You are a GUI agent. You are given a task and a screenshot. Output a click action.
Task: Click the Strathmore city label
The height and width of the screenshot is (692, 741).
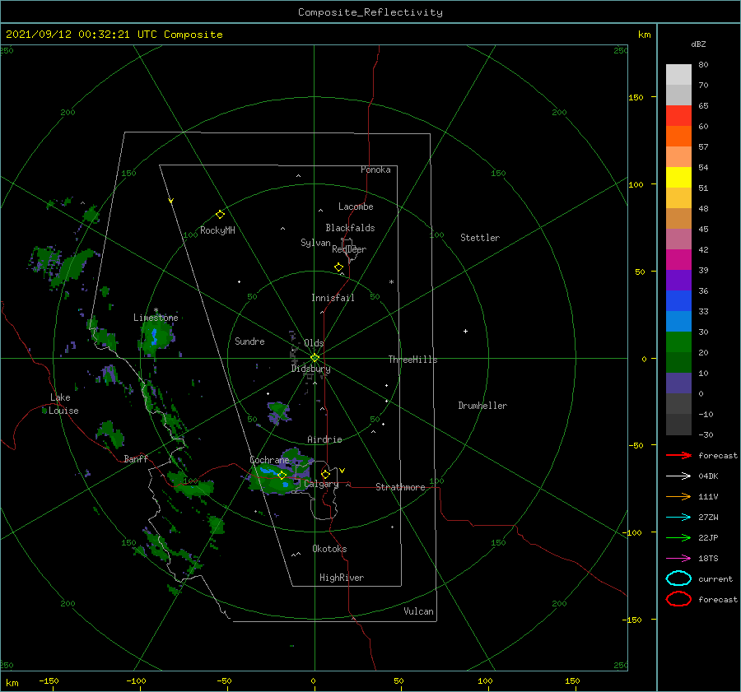coord(400,487)
